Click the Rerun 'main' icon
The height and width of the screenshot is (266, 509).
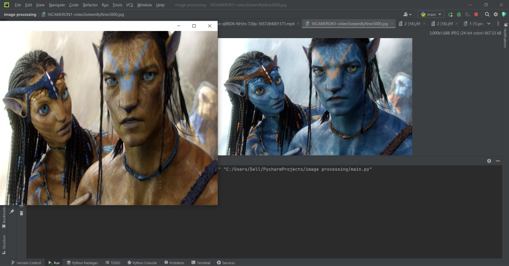(x=450, y=14)
